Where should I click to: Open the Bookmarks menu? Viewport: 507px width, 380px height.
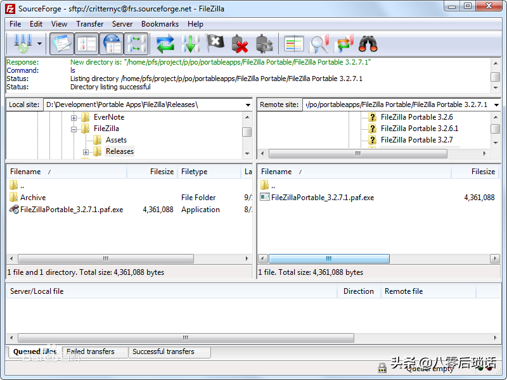pos(160,24)
